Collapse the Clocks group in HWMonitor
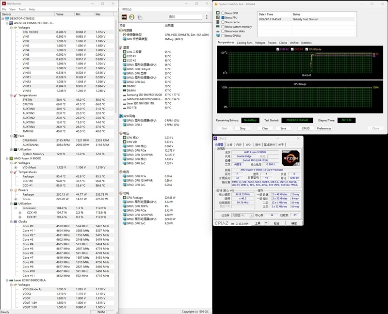Viewport: 388px width, 314px height. 11,221
